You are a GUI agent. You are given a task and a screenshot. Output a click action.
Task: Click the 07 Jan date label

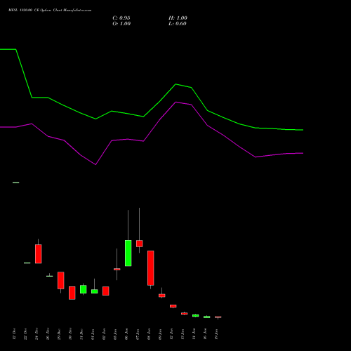138,334
